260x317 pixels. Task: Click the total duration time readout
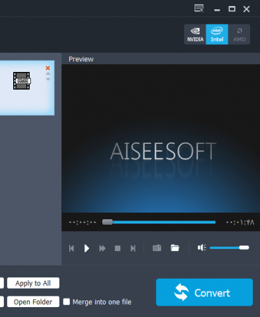240,222
